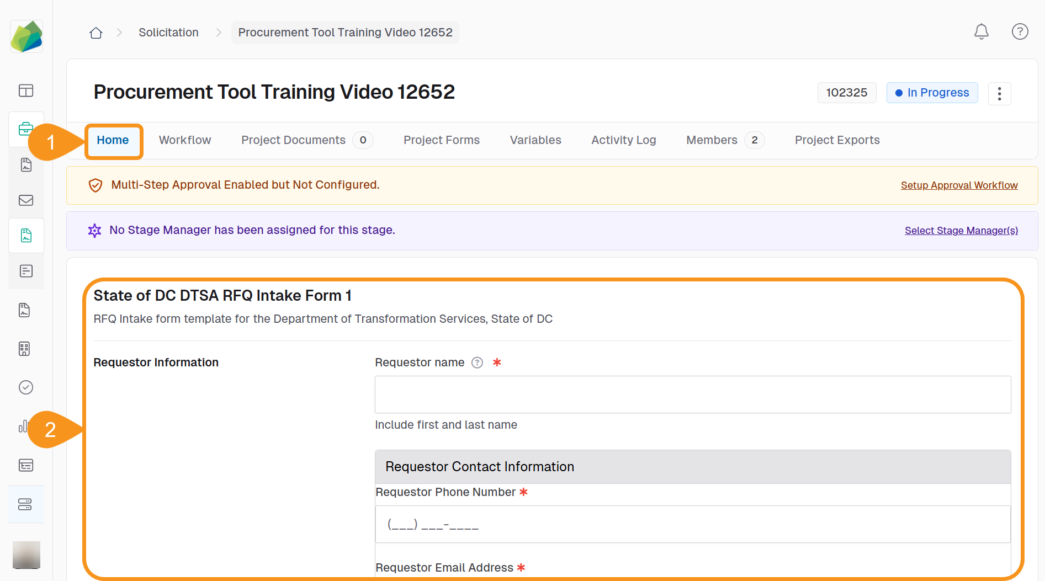Viewport: 1045px width, 581px height.
Task: Click the envelope icon in sidebar
Action: point(26,200)
